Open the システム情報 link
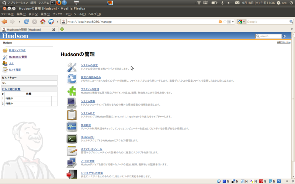Image resolution: width=295 pixels, height=184 pixels. (x=88, y=101)
